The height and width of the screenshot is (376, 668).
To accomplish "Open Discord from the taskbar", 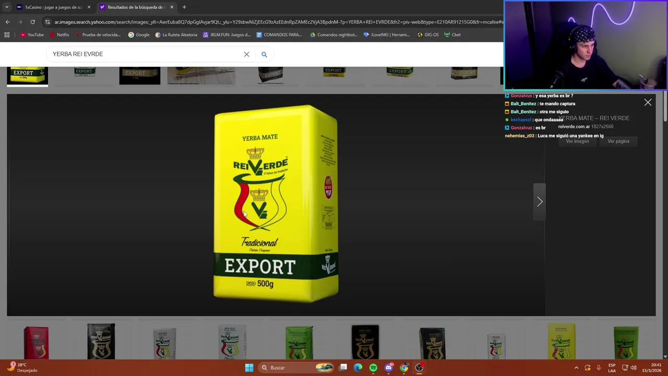I will coord(388,368).
